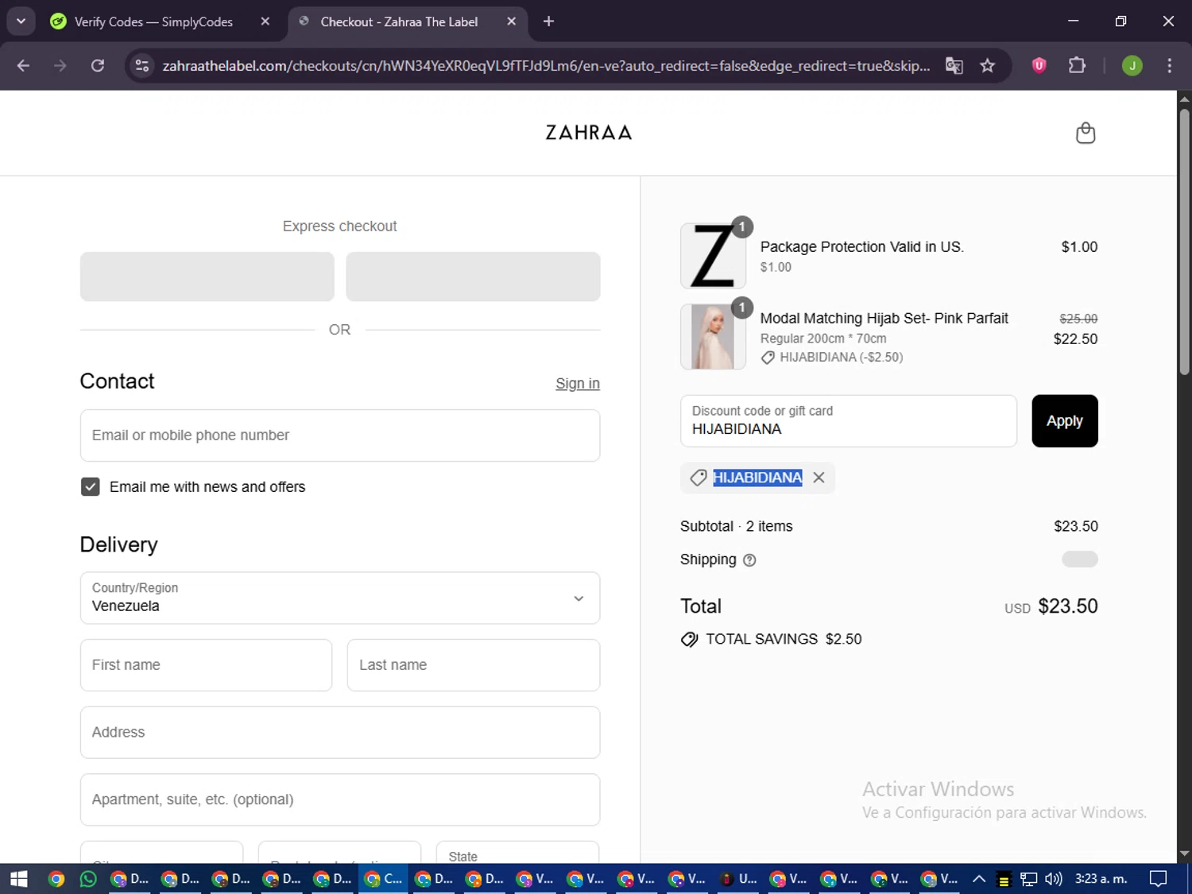Image resolution: width=1192 pixels, height=894 pixels.
Task: Click the TOTAL SAVINGS $2.50 text
Action: pyautogui.click(x=784, y=640)
